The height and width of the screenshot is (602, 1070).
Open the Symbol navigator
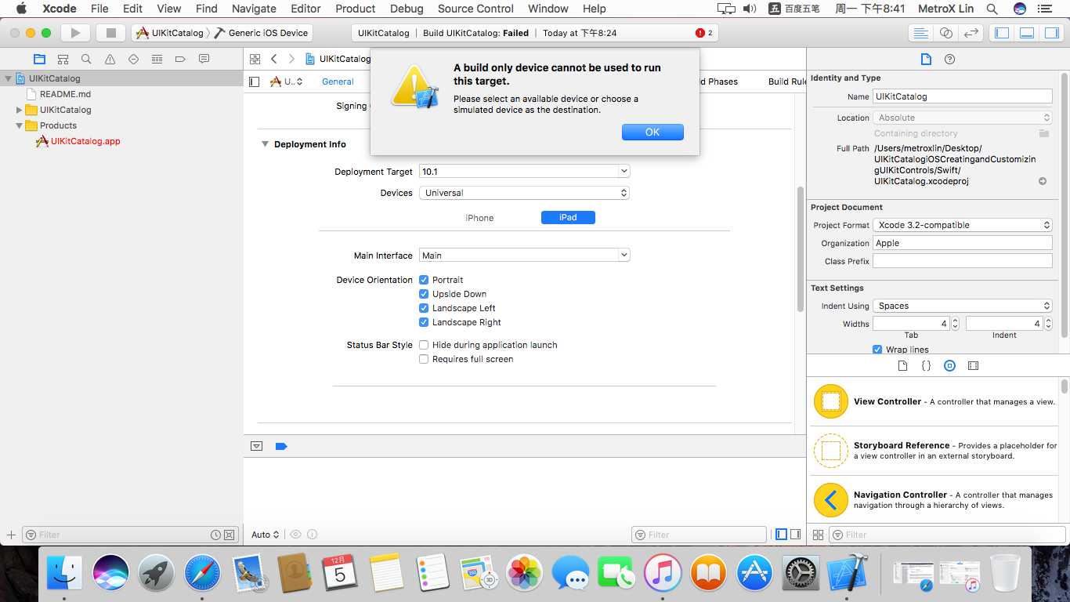[x=63, y=59]
